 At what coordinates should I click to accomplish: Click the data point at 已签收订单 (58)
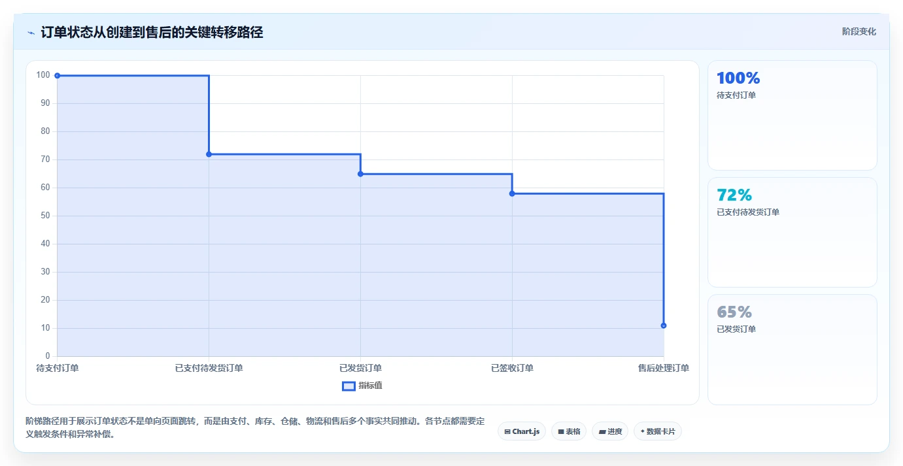(512, 193)
